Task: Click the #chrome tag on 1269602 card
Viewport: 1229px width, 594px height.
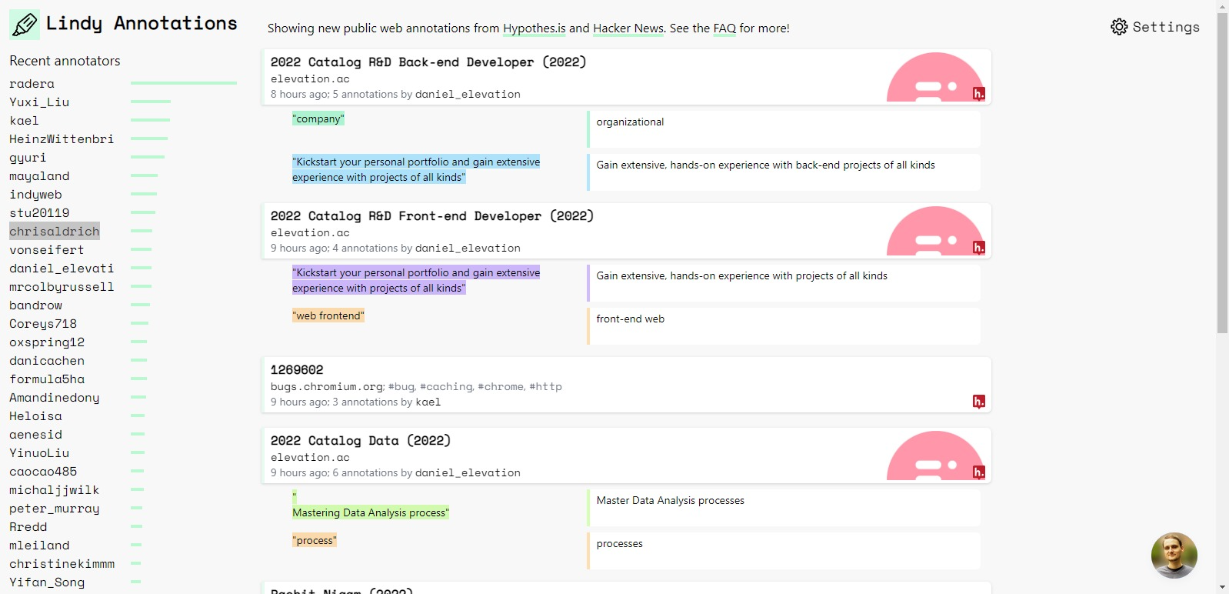Action: 501,387
